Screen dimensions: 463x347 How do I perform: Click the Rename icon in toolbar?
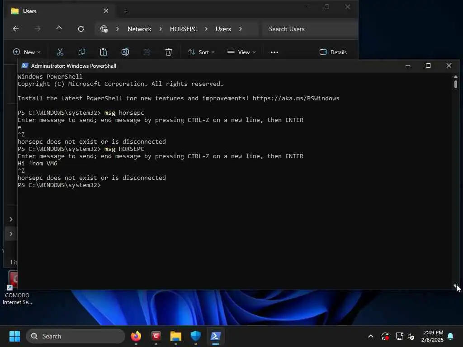pos(125,52)
